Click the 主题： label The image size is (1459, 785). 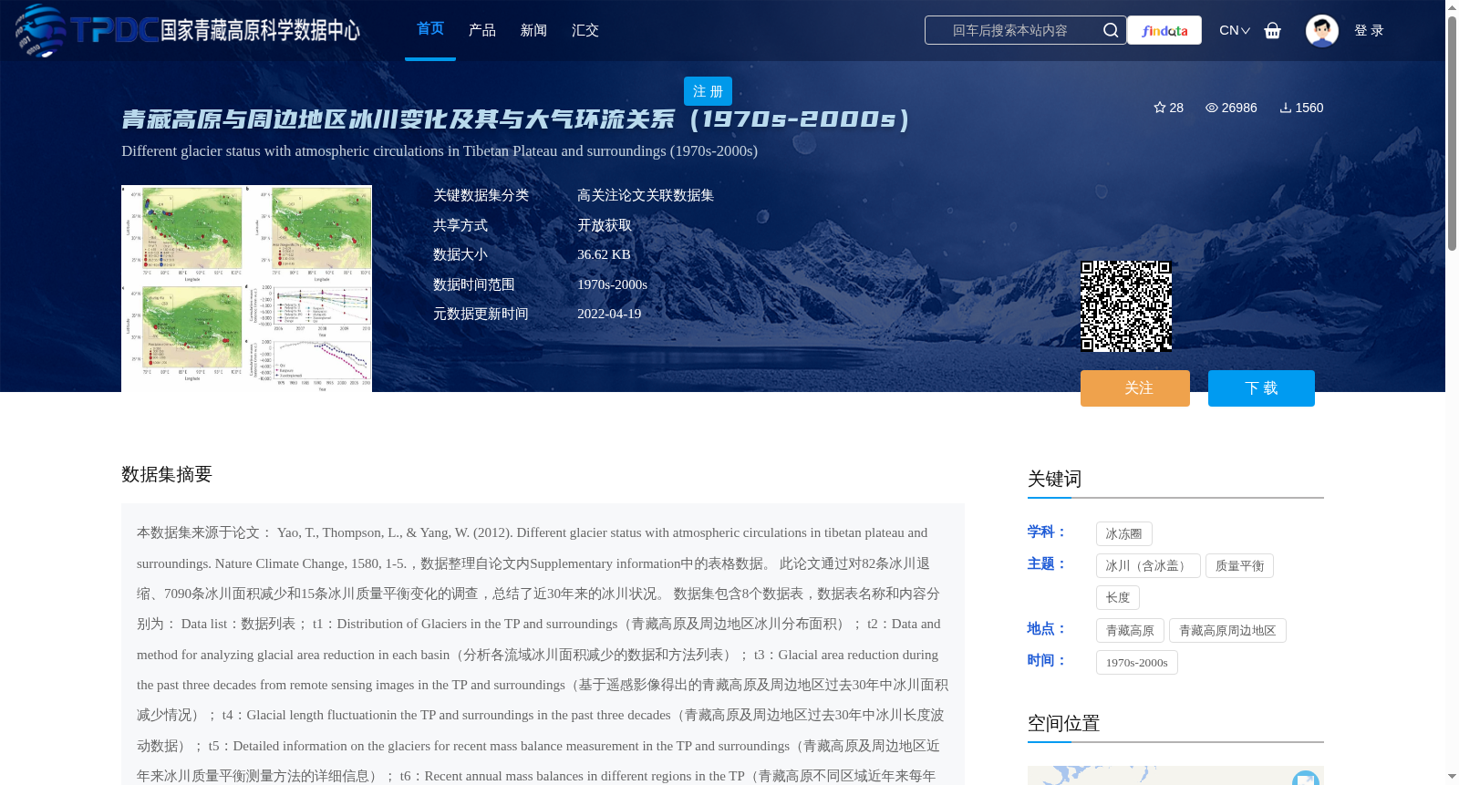[1047, 563]
